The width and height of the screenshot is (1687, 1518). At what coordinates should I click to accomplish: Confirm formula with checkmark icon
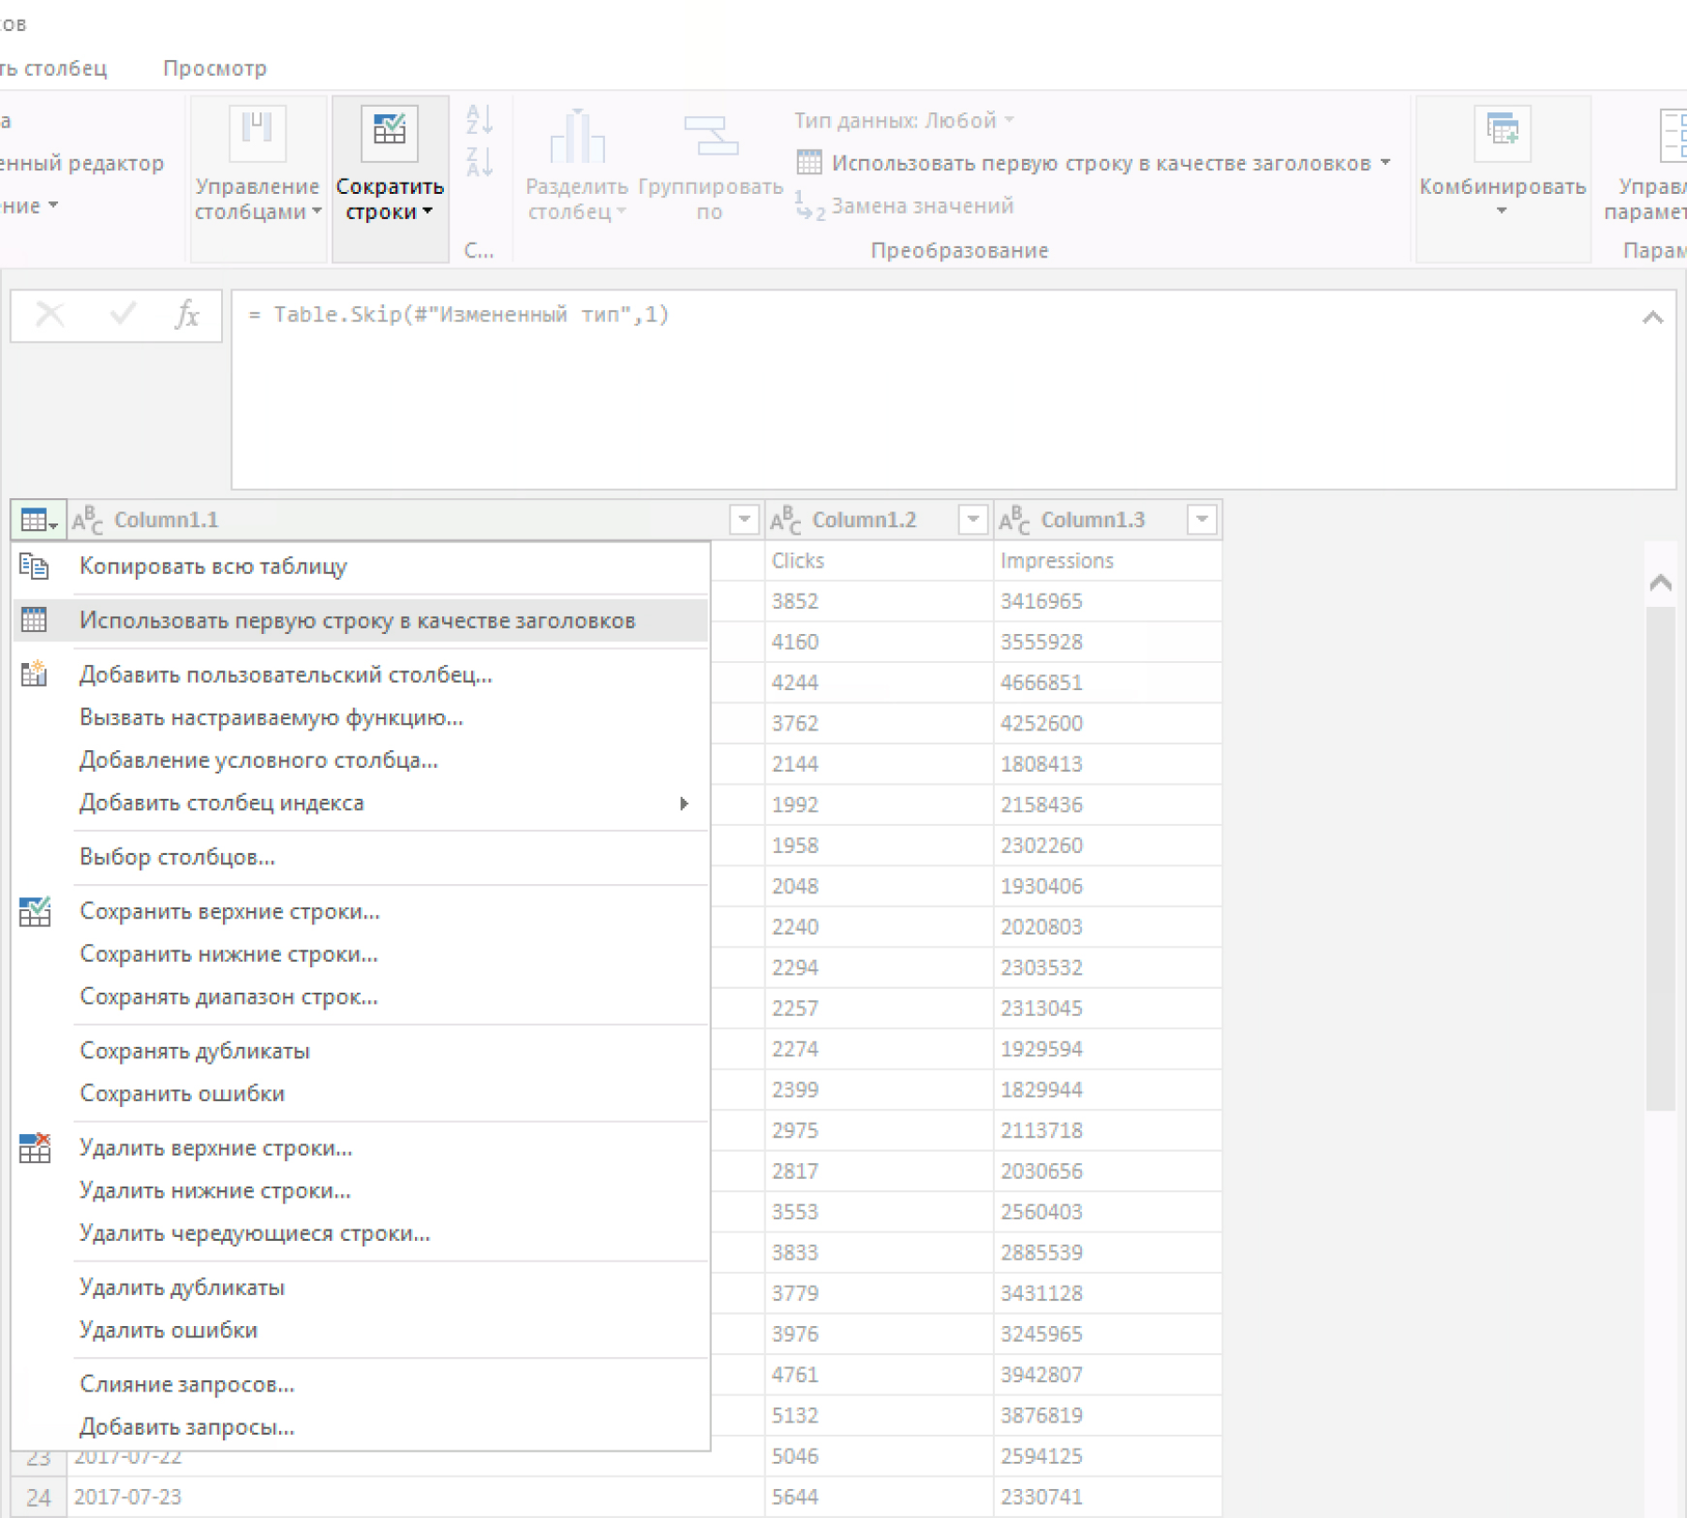(x=123, y=315)
